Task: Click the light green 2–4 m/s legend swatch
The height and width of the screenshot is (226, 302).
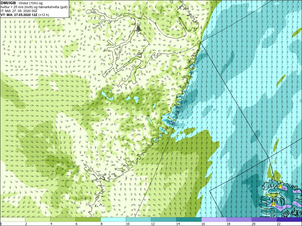Action: pos(38,220)
